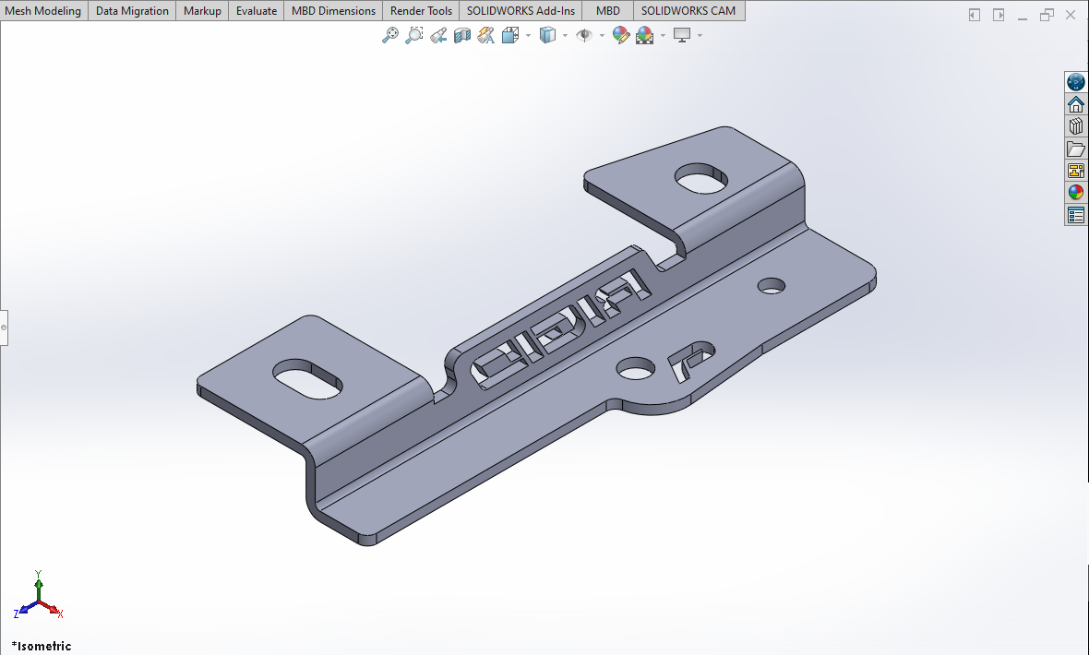
Task: Click the Edit Appearance icon
Action: (x=621, y=35)
